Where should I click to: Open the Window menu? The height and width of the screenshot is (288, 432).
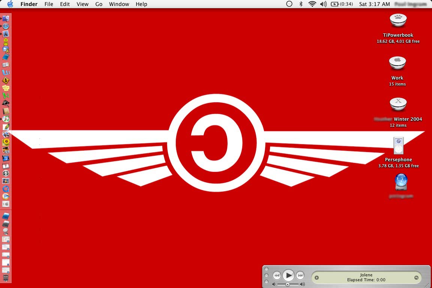click(x=119, y=4)
